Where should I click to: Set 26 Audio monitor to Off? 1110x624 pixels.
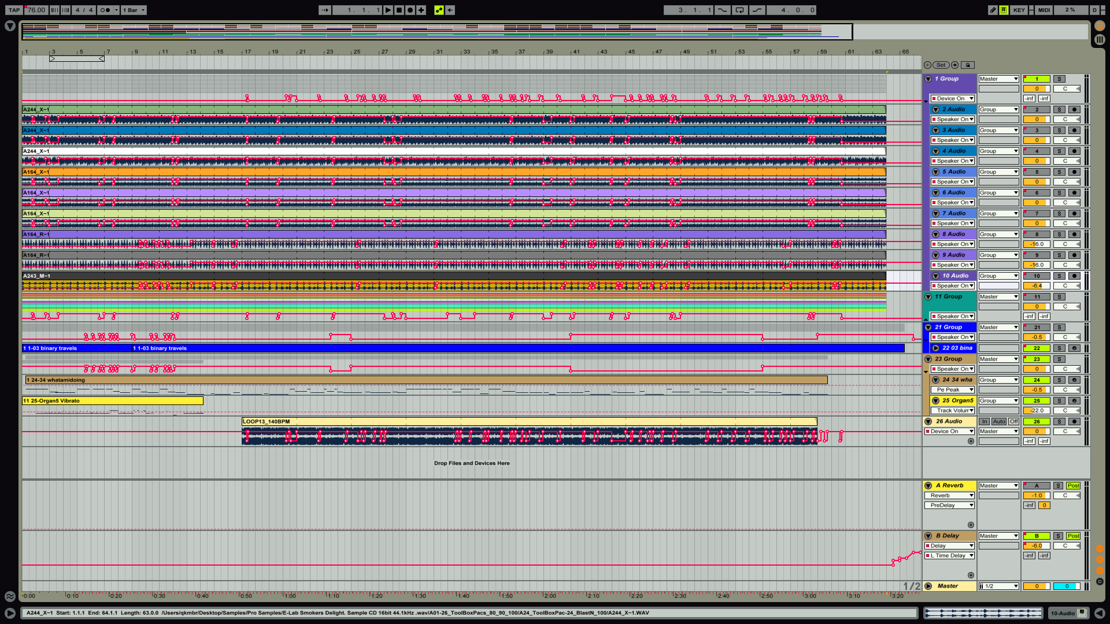(1013, 422)
